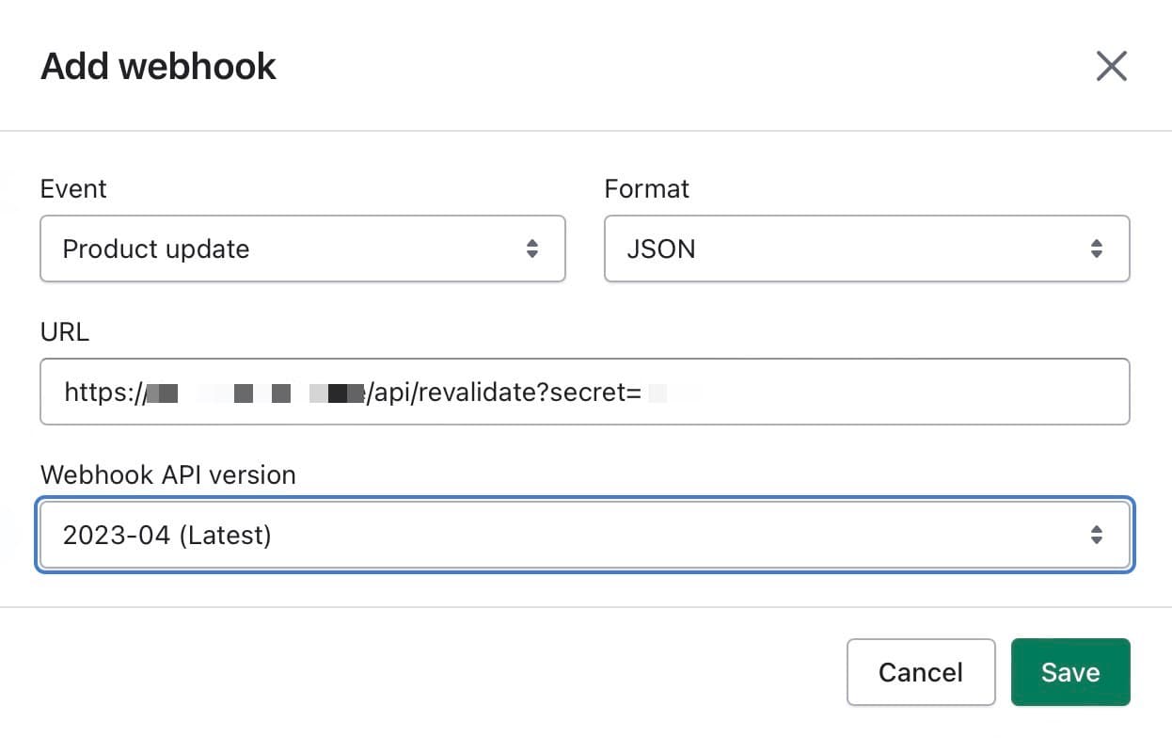Click the Add webhook dialog title
The image size is (1172, 738).
tap(157, 66)
